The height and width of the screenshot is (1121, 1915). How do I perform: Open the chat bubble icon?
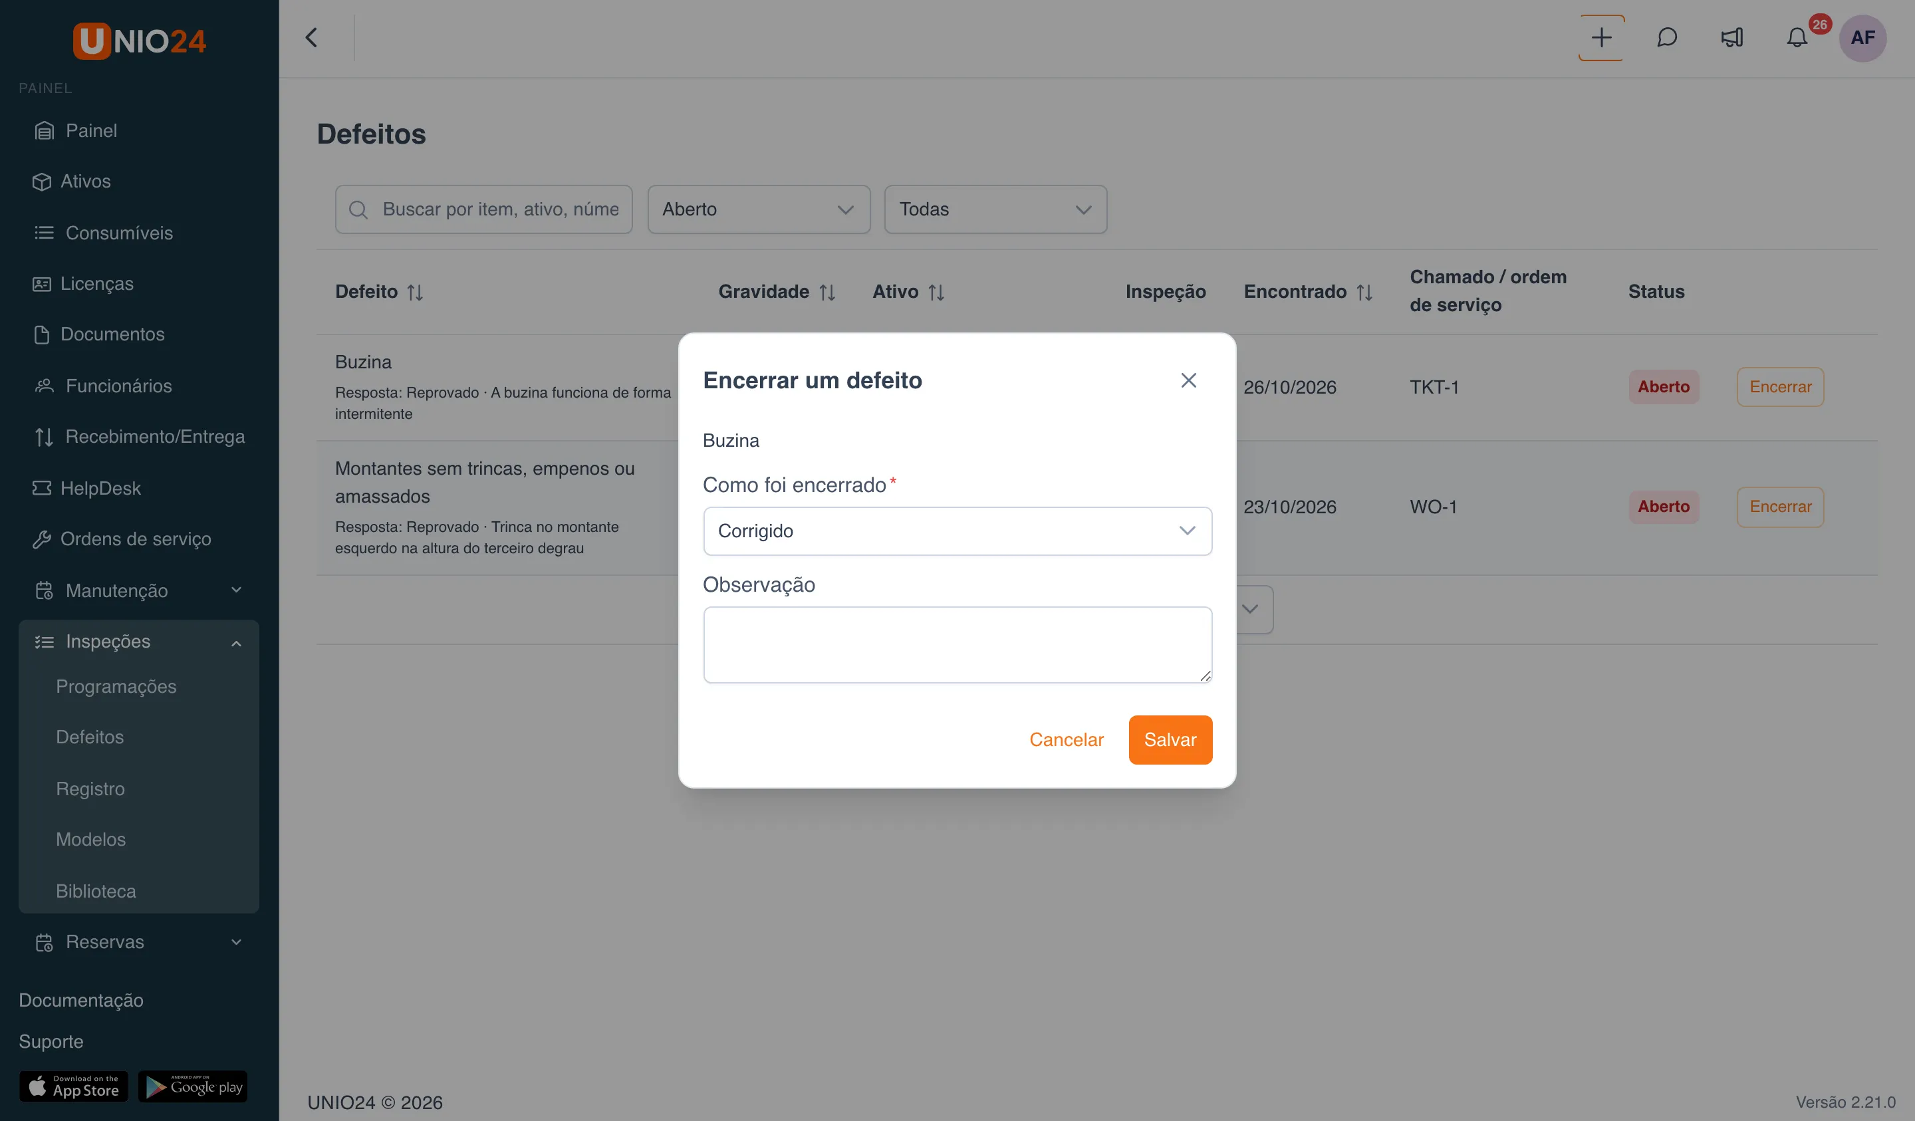pyautogui.click(x=1666, y=37)
